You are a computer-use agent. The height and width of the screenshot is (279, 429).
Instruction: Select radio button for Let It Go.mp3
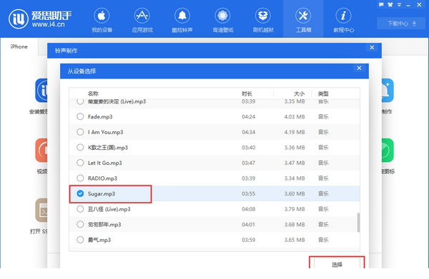[x=80, y=163]
